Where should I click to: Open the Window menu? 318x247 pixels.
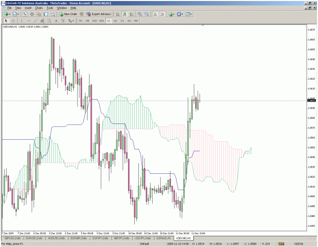point(62,8)
